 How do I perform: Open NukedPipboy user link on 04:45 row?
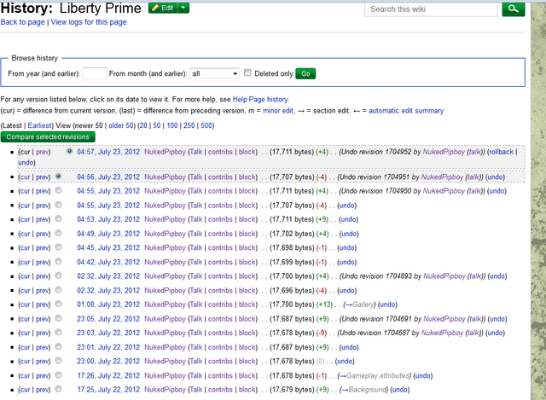click(x=165, y=248)
